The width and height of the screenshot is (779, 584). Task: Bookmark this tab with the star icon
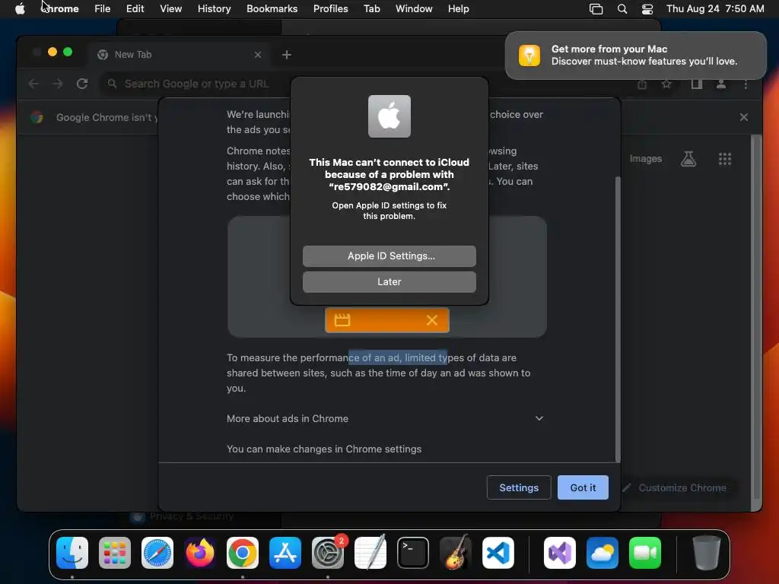(666, 84)
